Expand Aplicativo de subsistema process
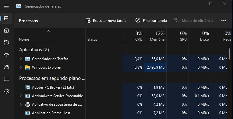The image size is (233, 119). tap(21, 104)
